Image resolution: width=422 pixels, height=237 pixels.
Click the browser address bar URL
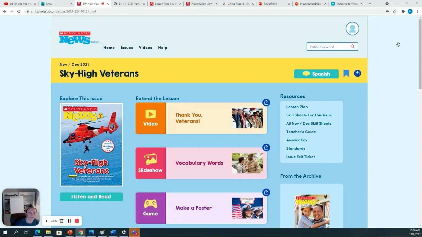(63, 11)
